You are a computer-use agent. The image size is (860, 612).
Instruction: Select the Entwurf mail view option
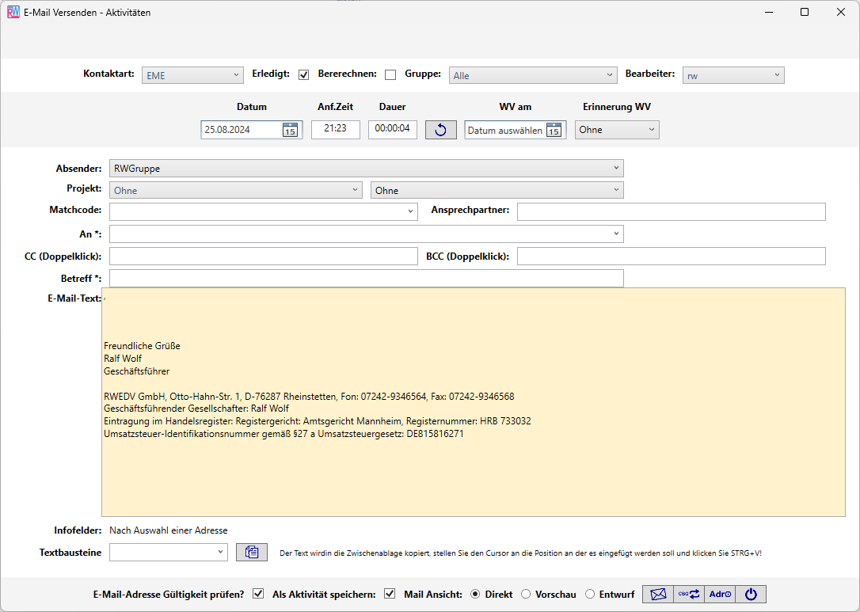[x=590, y=594]
